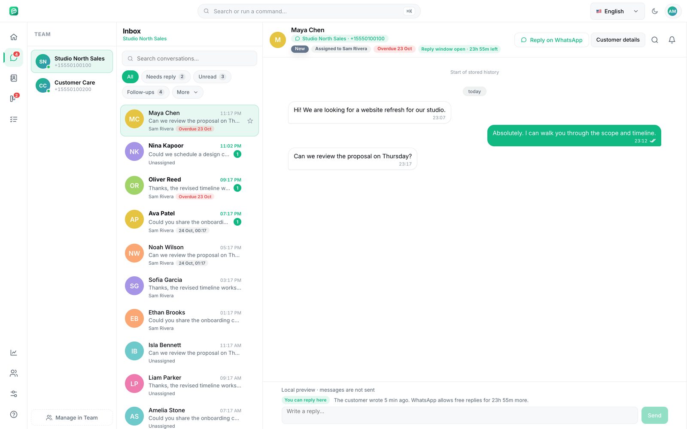This screenshot has width=687, height=429.
Task: Click the 'You can reply here' label
Action: click(x=305, y=400)
